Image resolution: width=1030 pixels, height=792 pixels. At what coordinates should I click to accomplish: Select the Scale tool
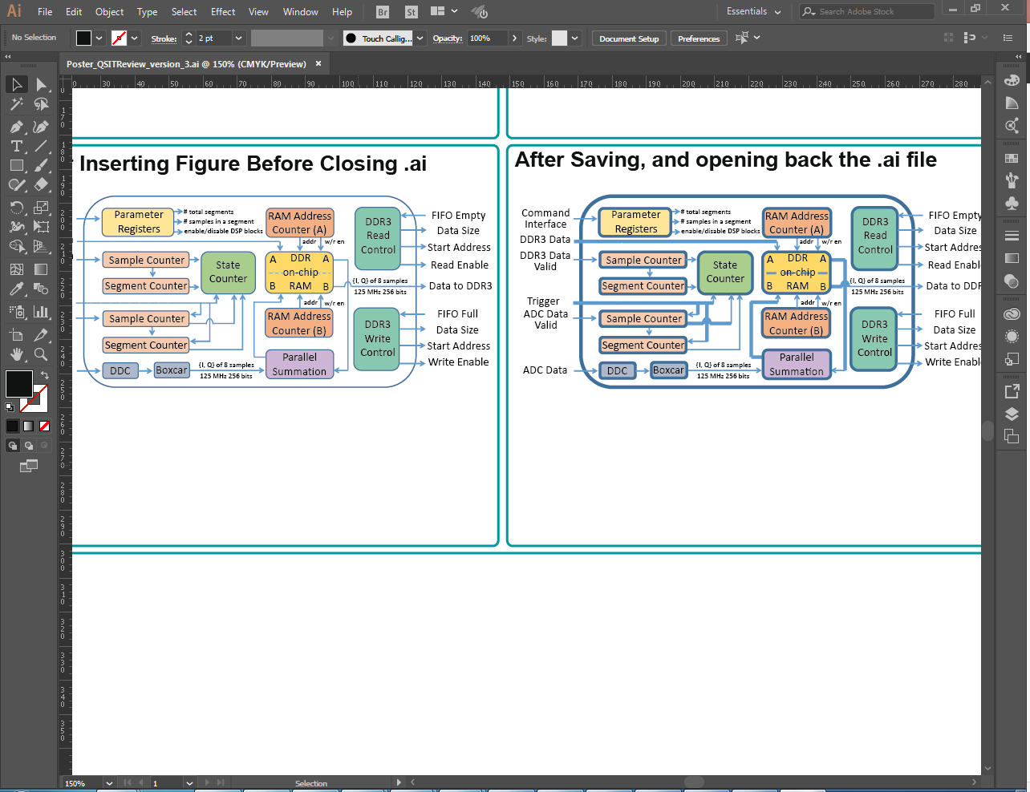pos(41,208)
